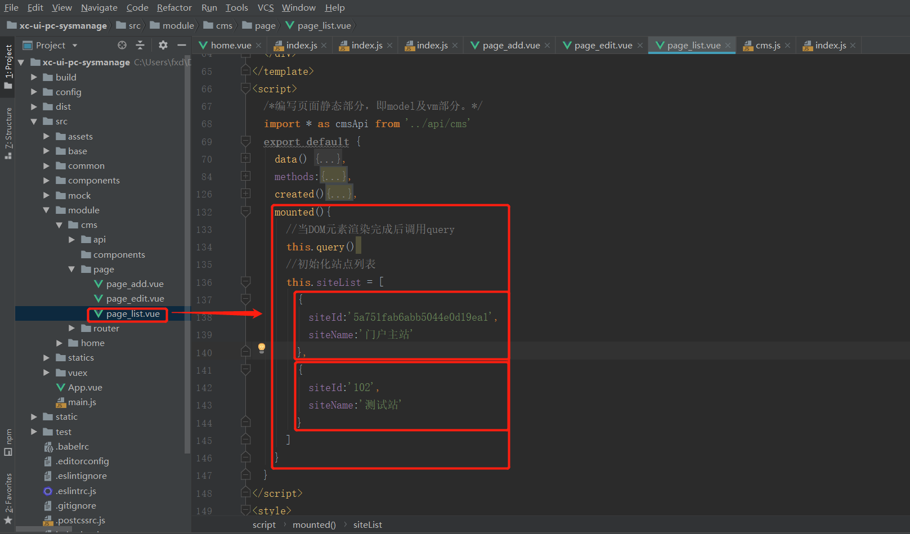Close the page_edit.vue tab
Image resolution: width=910 pixels, height=534 pixels.
pos(640,46)
